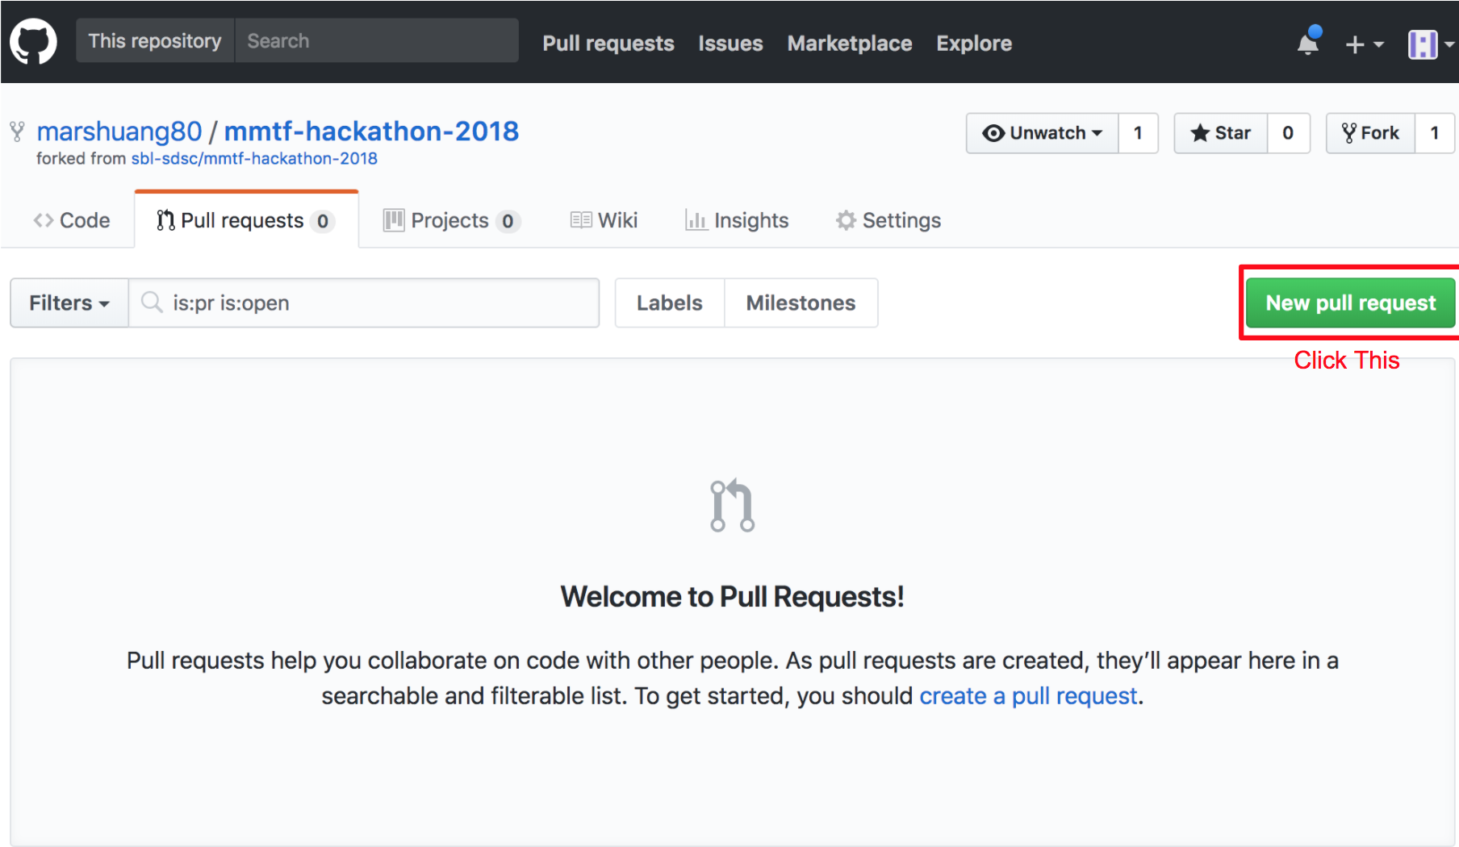Click the Welcome to Pull Requests! heading
This screenshot has width=1459, height=847.
coord(732,597)
